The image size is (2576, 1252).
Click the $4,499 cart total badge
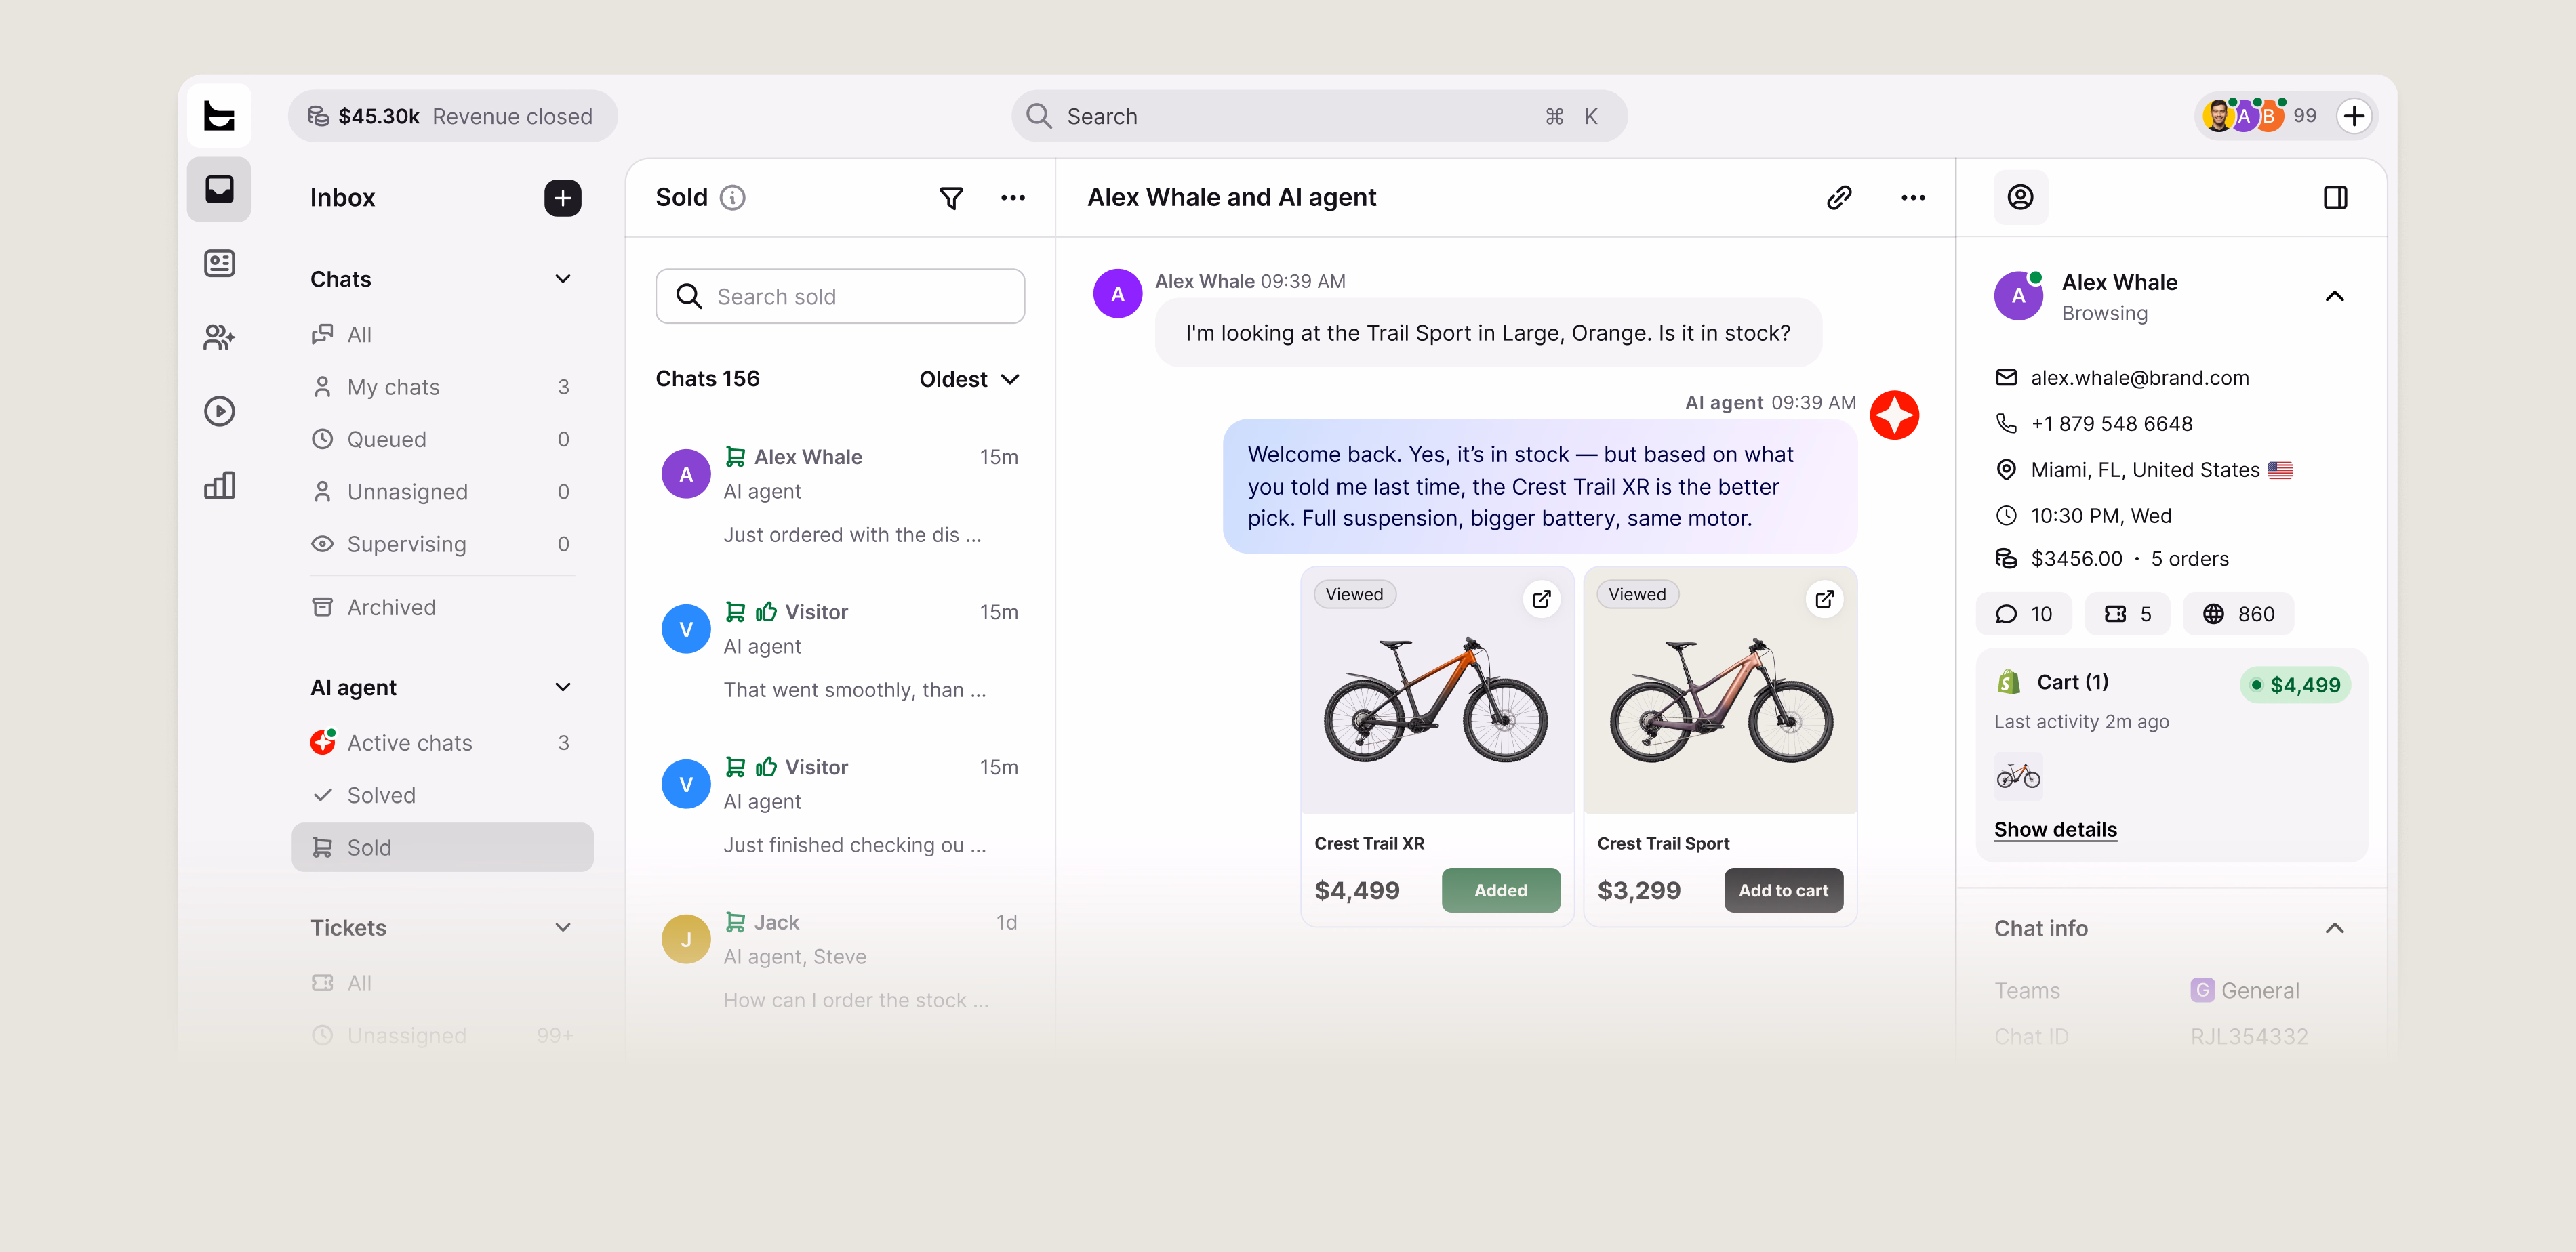point(2295,684)
